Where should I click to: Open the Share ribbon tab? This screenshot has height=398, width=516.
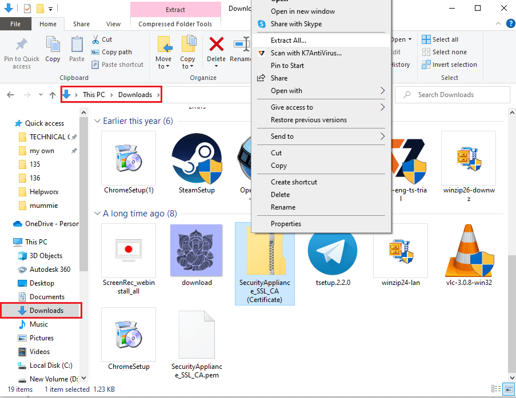[x=81, y=24]
